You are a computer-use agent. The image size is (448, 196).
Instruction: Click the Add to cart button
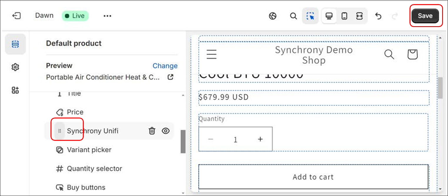(313, 177)
